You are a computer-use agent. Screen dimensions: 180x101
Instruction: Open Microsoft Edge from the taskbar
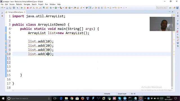61,98
